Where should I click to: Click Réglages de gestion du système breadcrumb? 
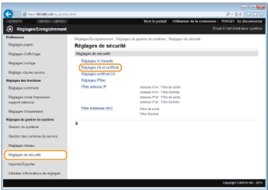point(141,39)
